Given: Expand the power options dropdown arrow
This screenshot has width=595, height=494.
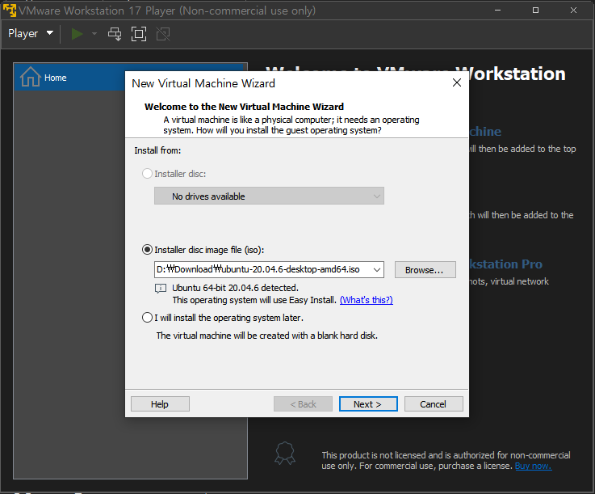Looking at the screenshot, I should 94,34.
